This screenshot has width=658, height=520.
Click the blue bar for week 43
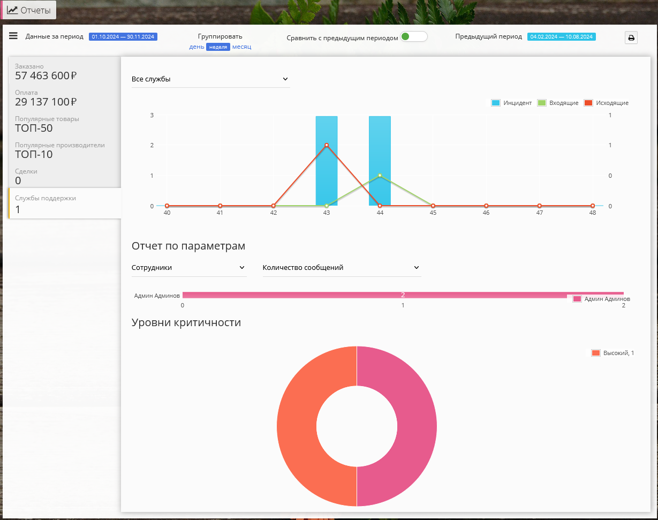pos(327,161)
